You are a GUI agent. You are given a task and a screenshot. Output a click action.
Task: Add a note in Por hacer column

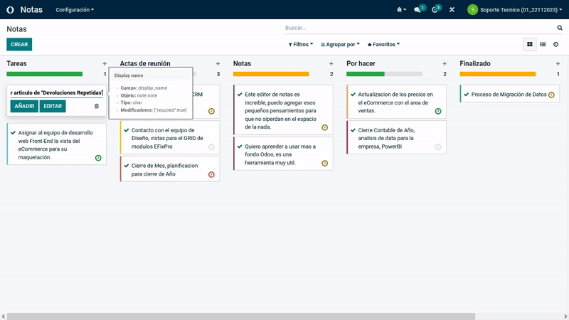(445, 63)
